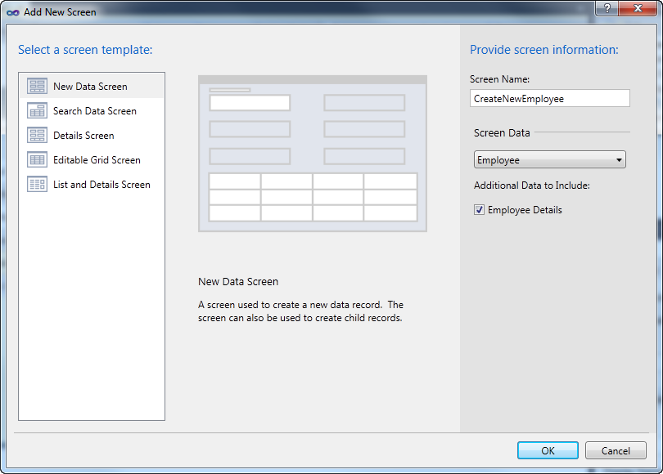663x474 pixels.
Task: Click OK to create the screen
Action: (x=547, y=450)
